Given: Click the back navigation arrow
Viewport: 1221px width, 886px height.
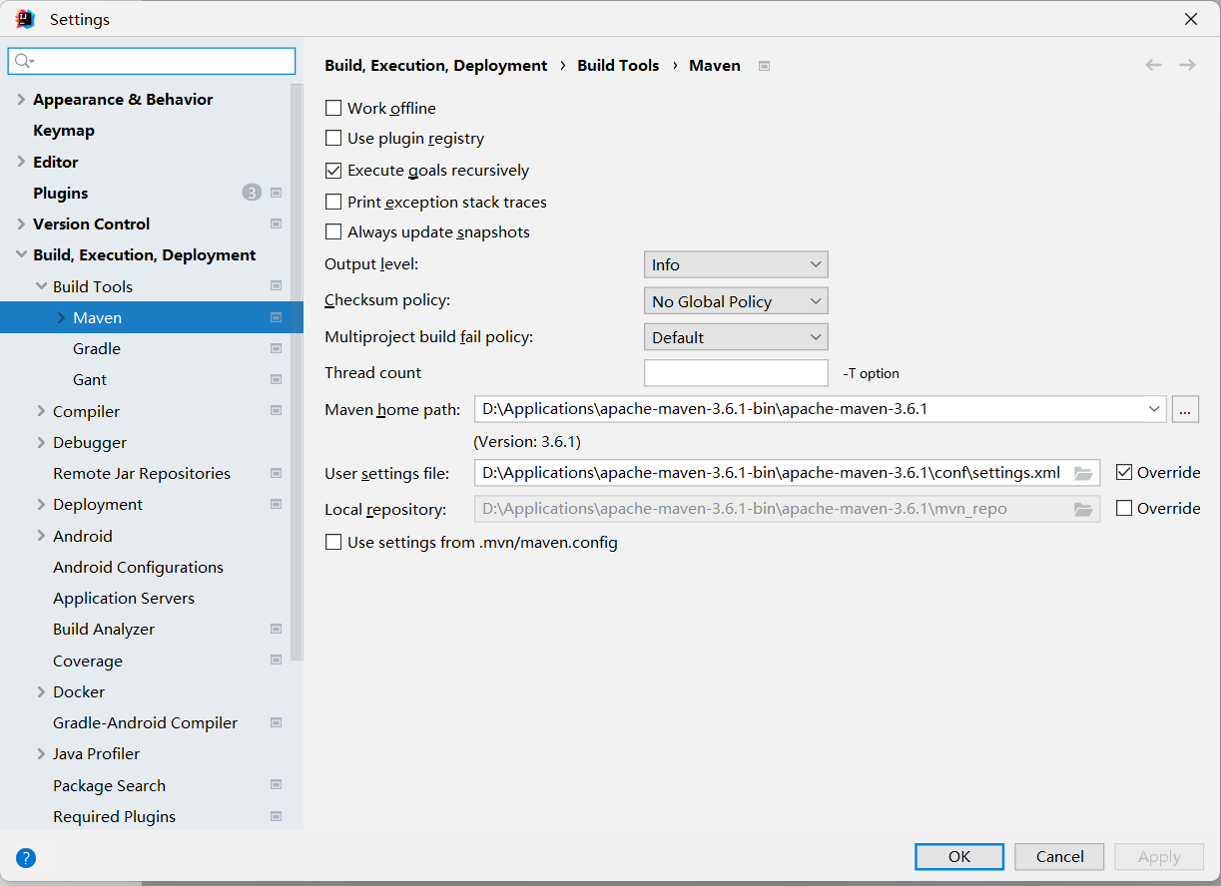Looking at the screenshot, I should coord(1153,65).
